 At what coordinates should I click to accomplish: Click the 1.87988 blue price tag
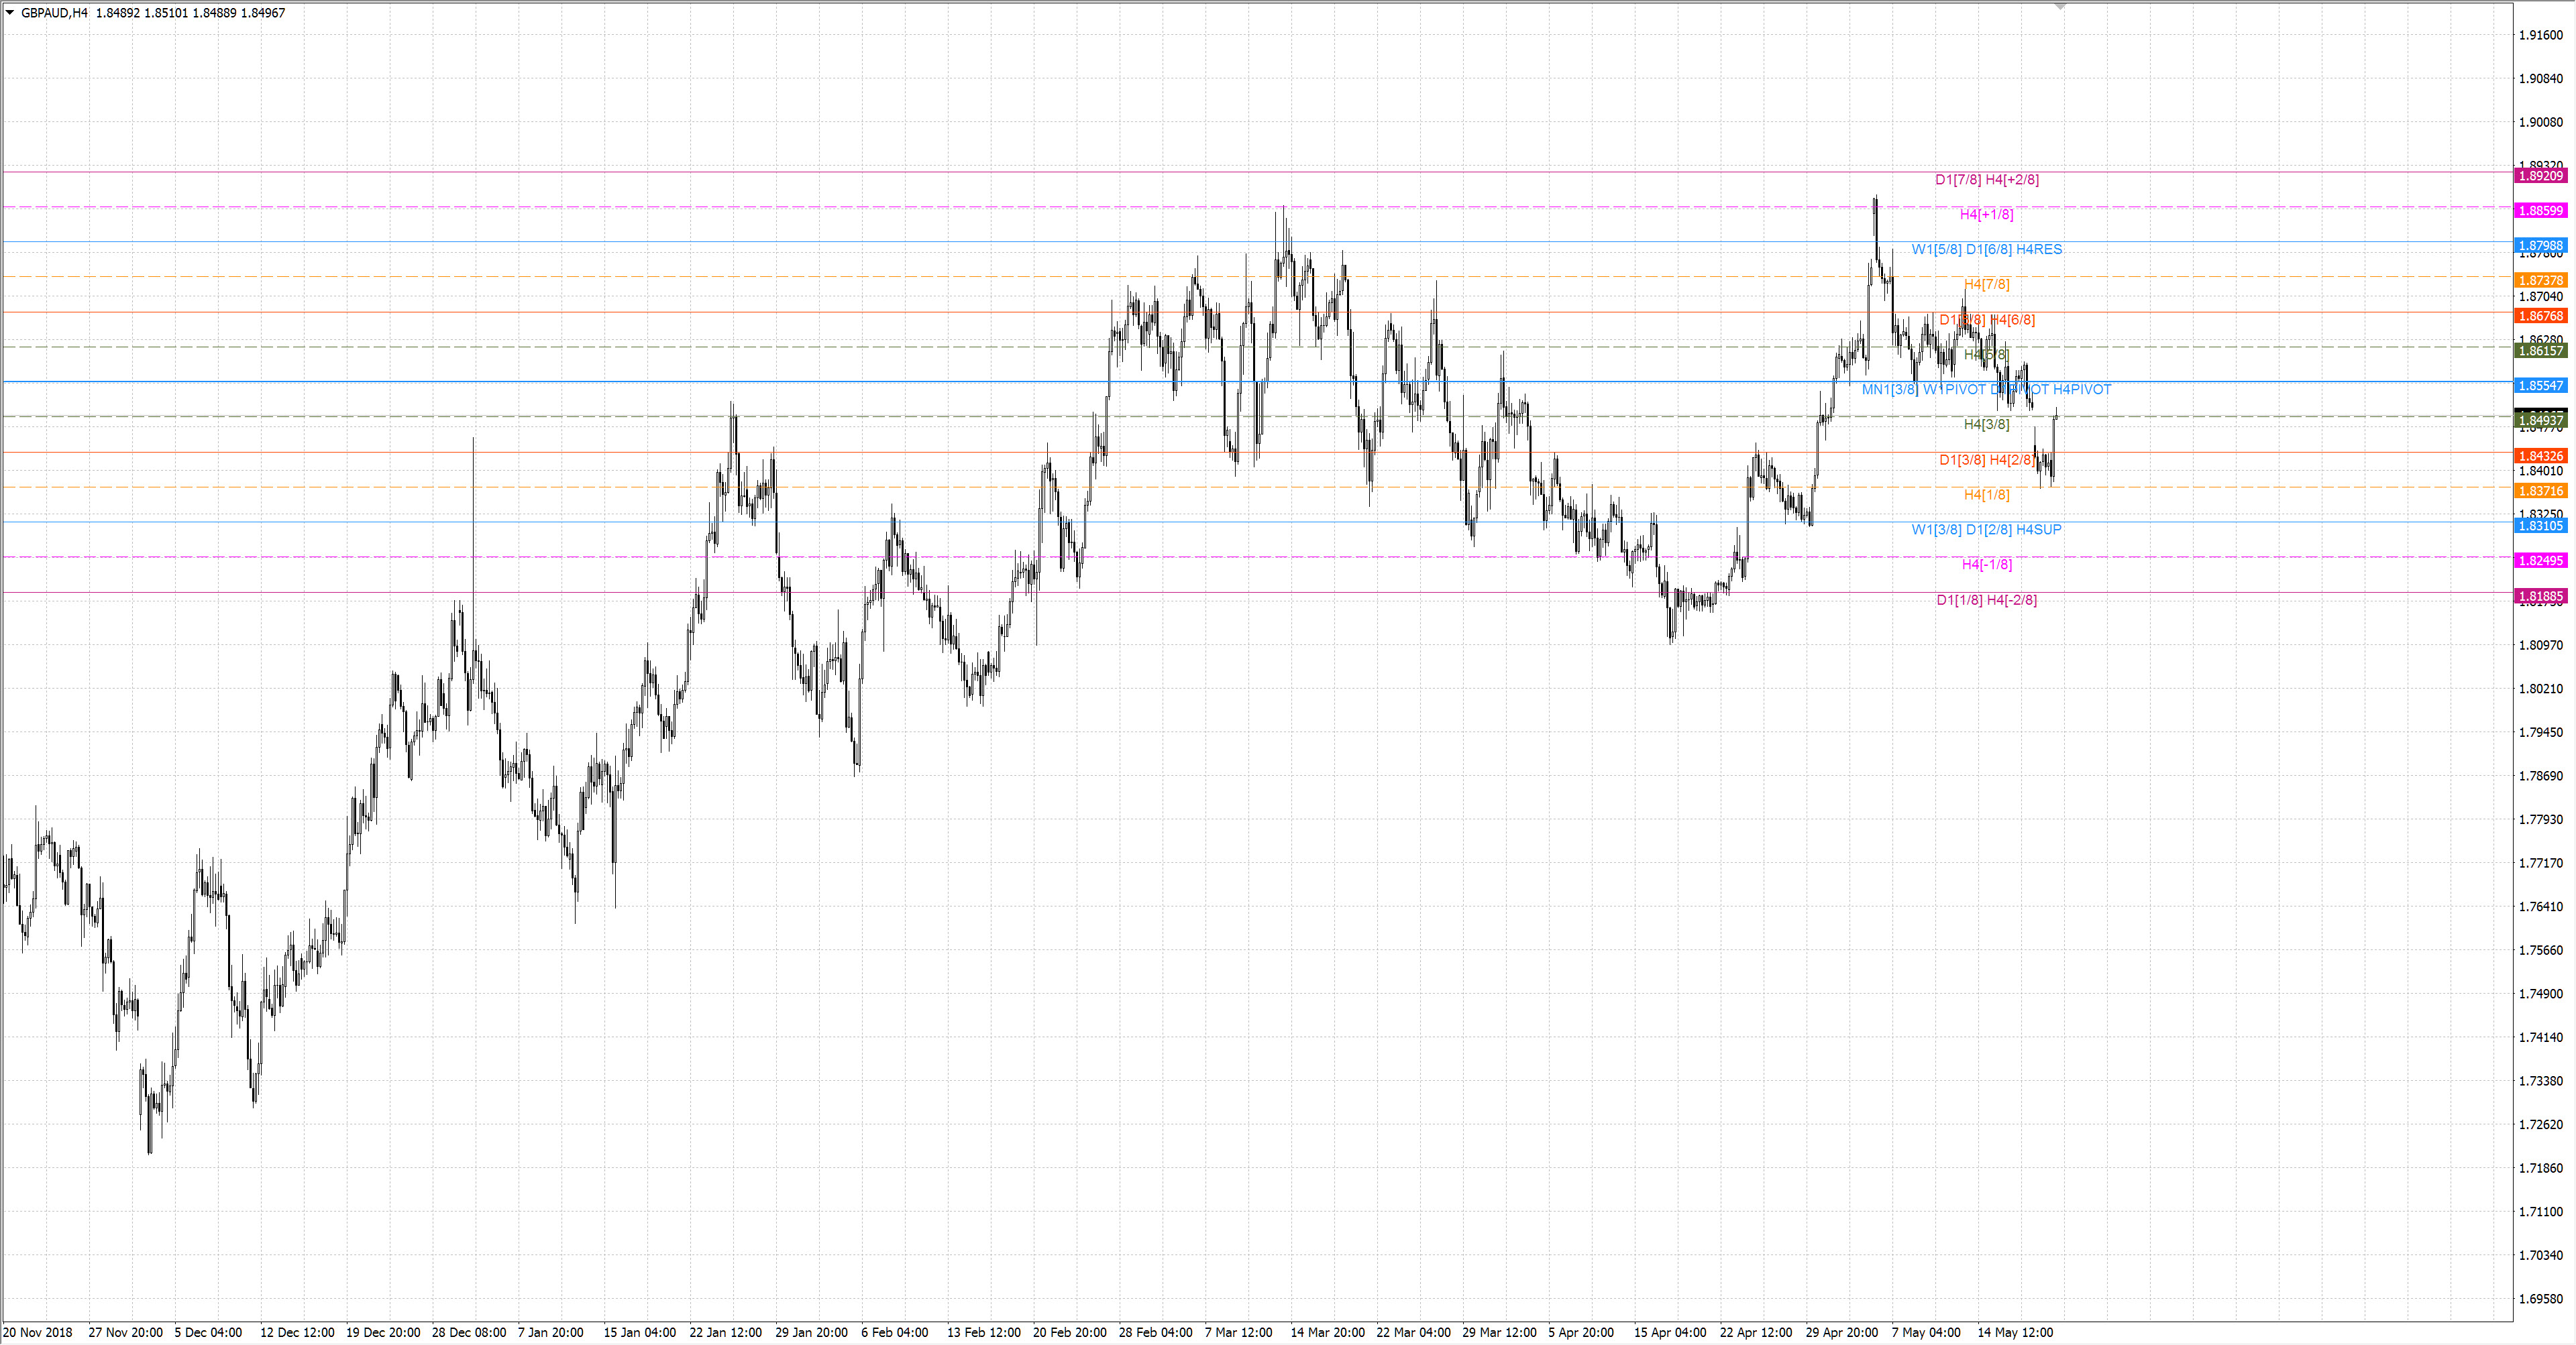(x=2540, y=246)
